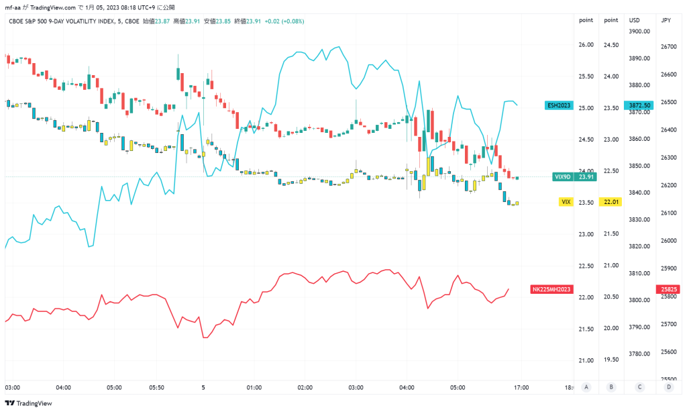Viewport: 687px width, 412px height.
Task: Click the mf-aa author name
Action: (13, 7)
